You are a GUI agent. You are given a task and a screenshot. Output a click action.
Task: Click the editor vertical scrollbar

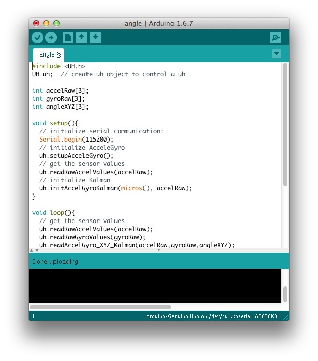[285, 125]
